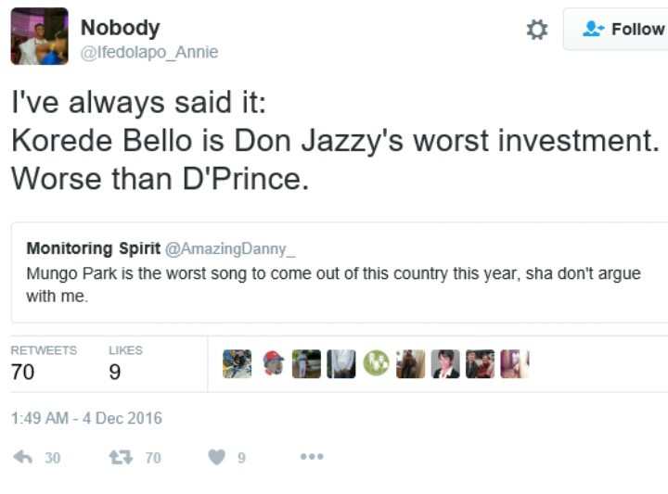This screenshot has height=494, width=668.
Task: Open Nobody's profile picture
Action: 39,36
